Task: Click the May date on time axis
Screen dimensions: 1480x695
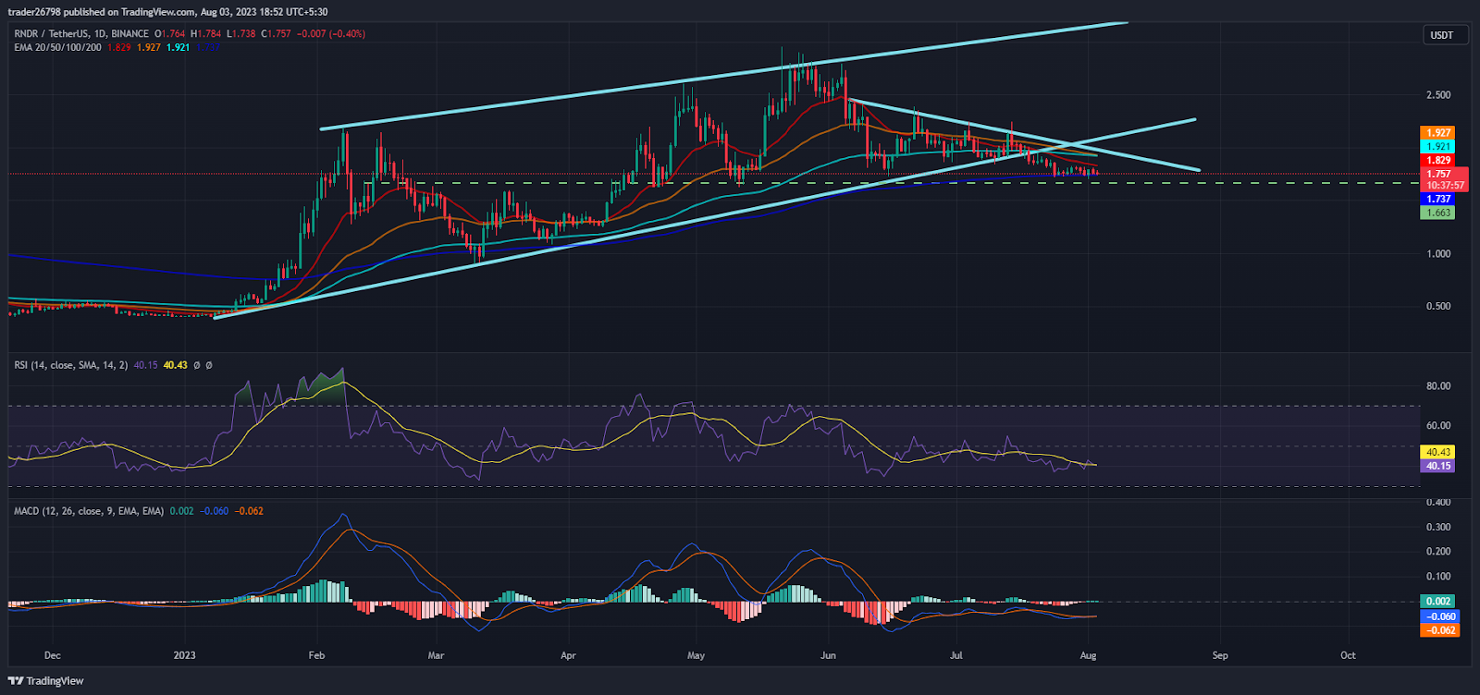Action: 696,655
